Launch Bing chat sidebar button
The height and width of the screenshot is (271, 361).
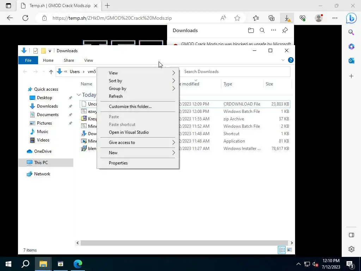tap(351, 18)
